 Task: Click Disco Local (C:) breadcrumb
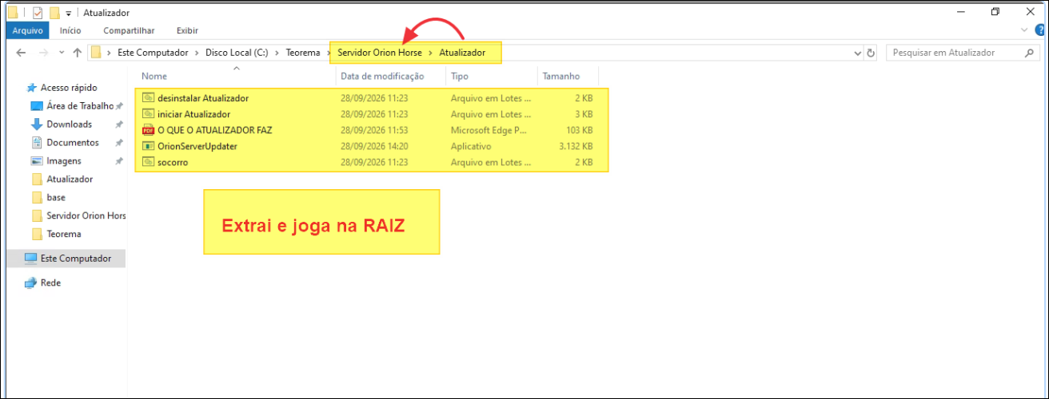click(237, 53)
